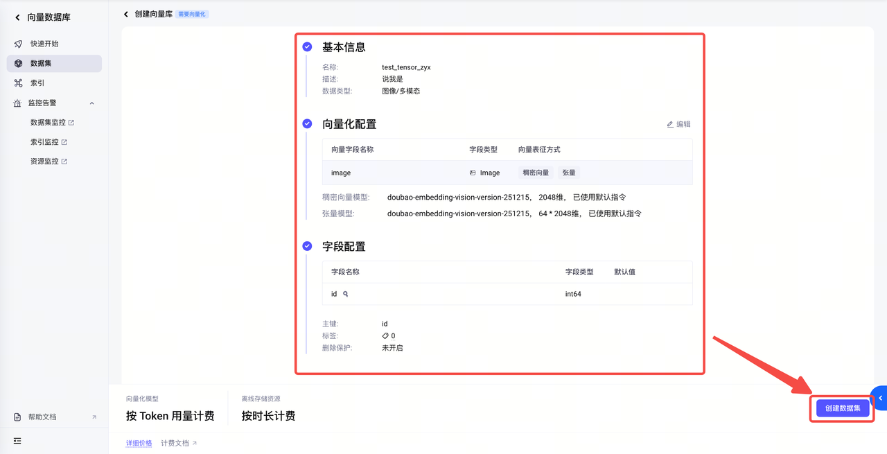Click the 帮助文档 document icon
The height and width of the screenshot is (454, 887).
18,417
